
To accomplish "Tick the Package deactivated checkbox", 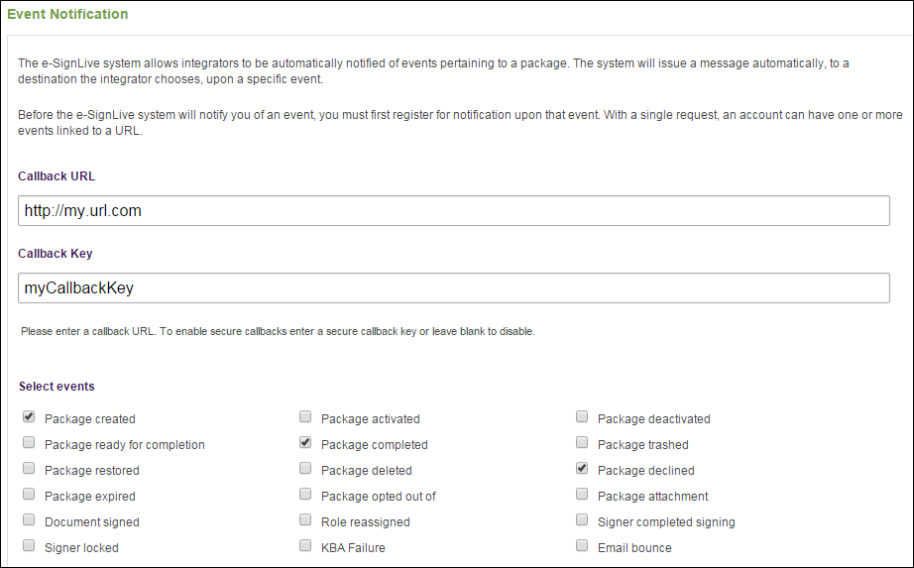I will click(582, 417).
